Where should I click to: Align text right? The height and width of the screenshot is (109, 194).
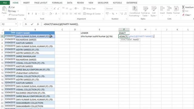[71, 14]
